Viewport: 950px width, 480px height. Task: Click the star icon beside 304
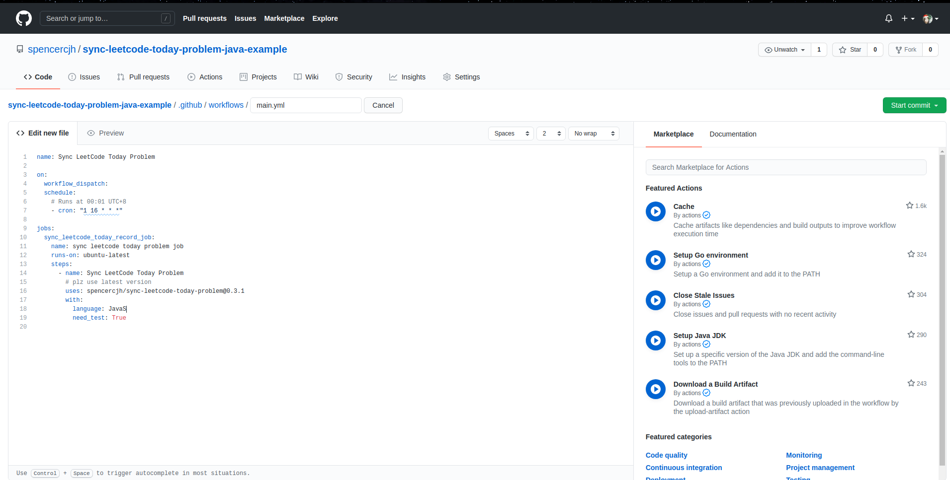911,294
